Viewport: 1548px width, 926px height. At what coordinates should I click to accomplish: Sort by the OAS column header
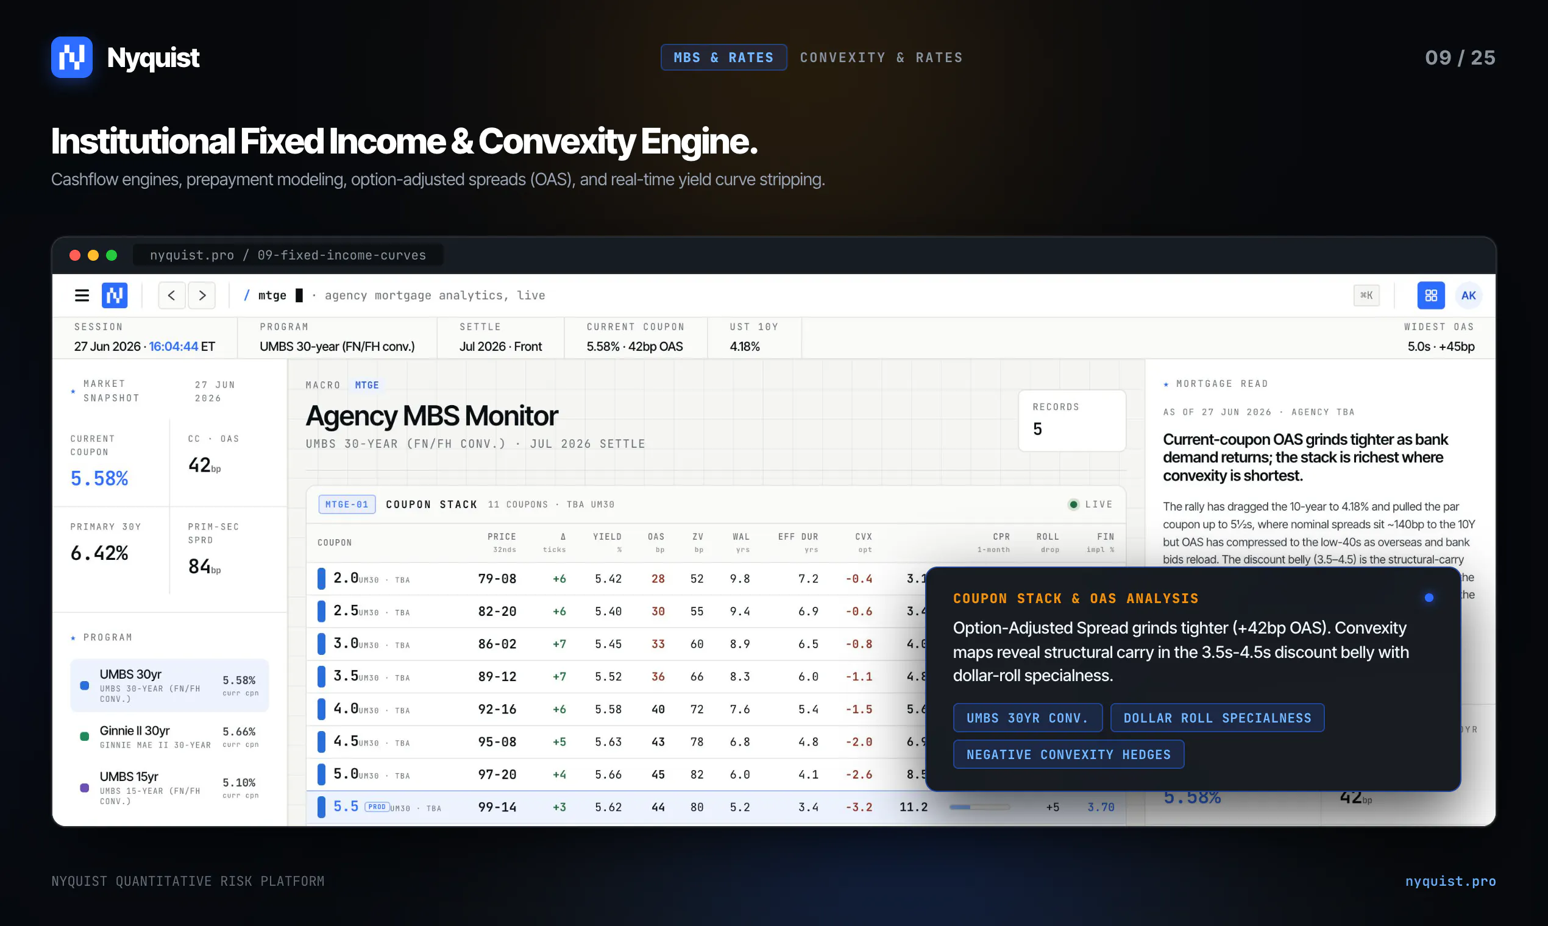pos(656,542)
